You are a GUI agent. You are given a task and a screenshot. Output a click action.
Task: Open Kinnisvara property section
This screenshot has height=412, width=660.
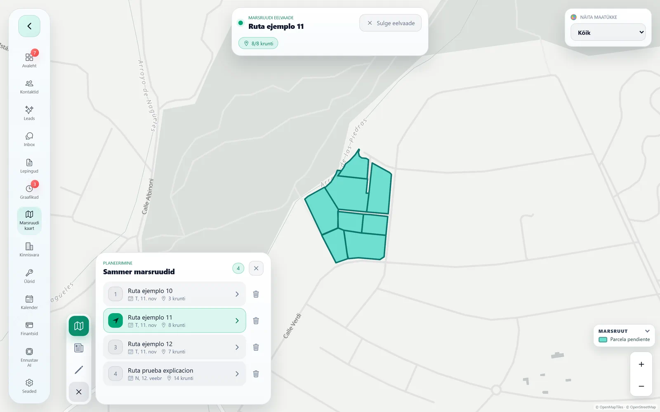[x=29, y=249]
